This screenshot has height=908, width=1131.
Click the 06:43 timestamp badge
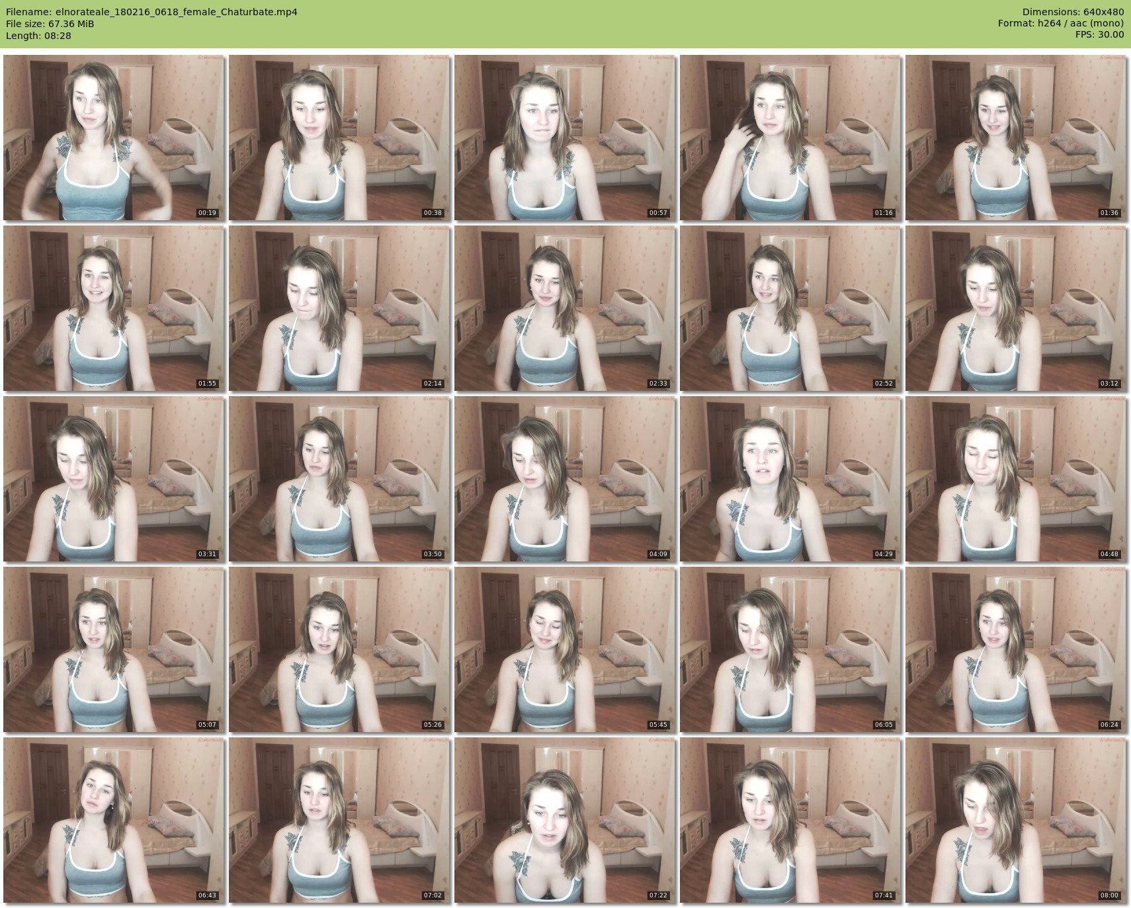coord(207,895)
